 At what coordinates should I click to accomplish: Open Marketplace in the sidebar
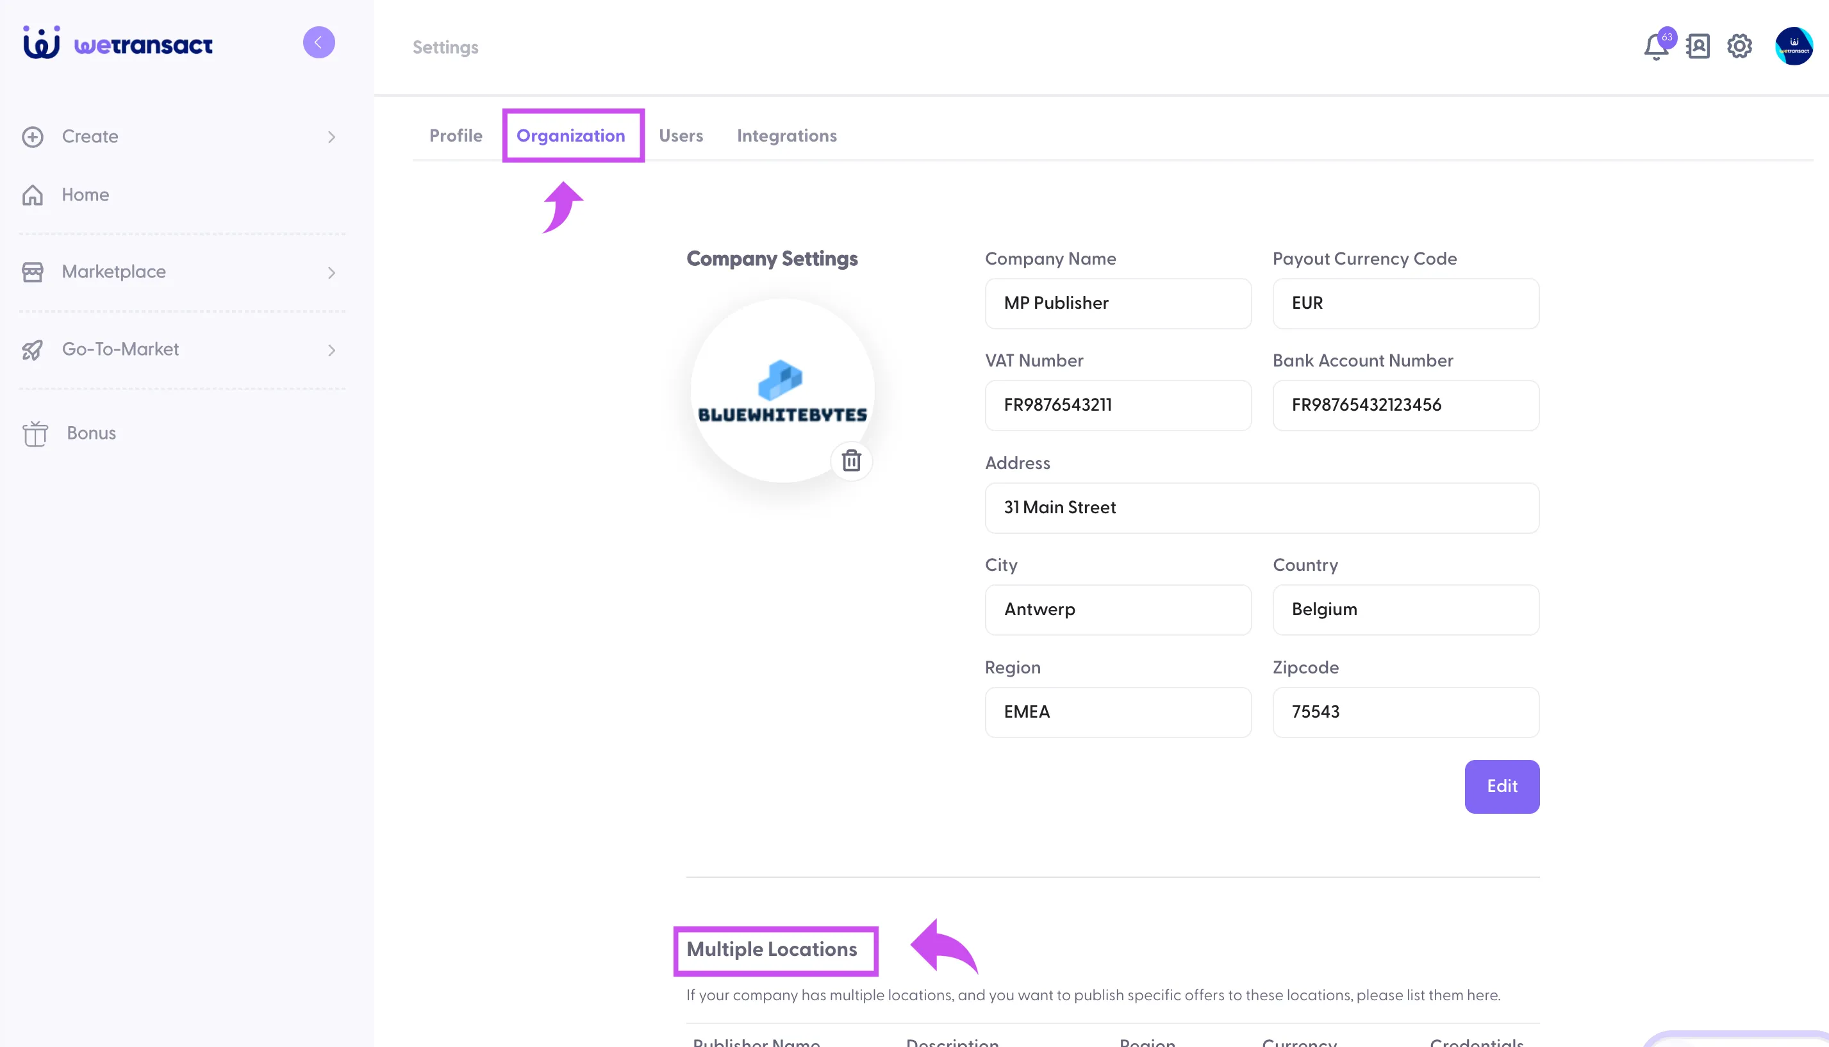[113, 272]
